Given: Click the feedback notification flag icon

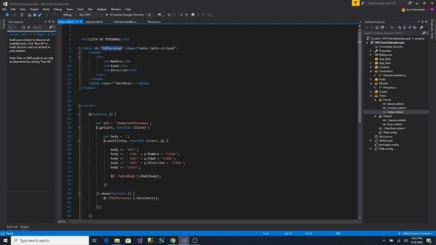Looking at the screenshot, I should pyautogui.click(x=356, y=3).
